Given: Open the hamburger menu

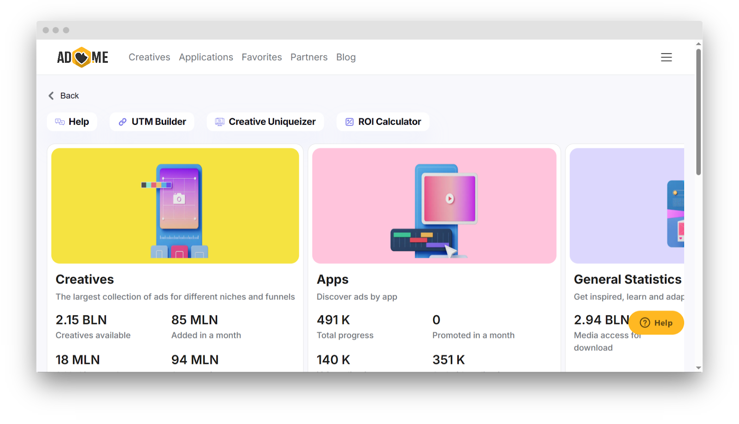Looking at the screenshot, I should coord(666,57).
